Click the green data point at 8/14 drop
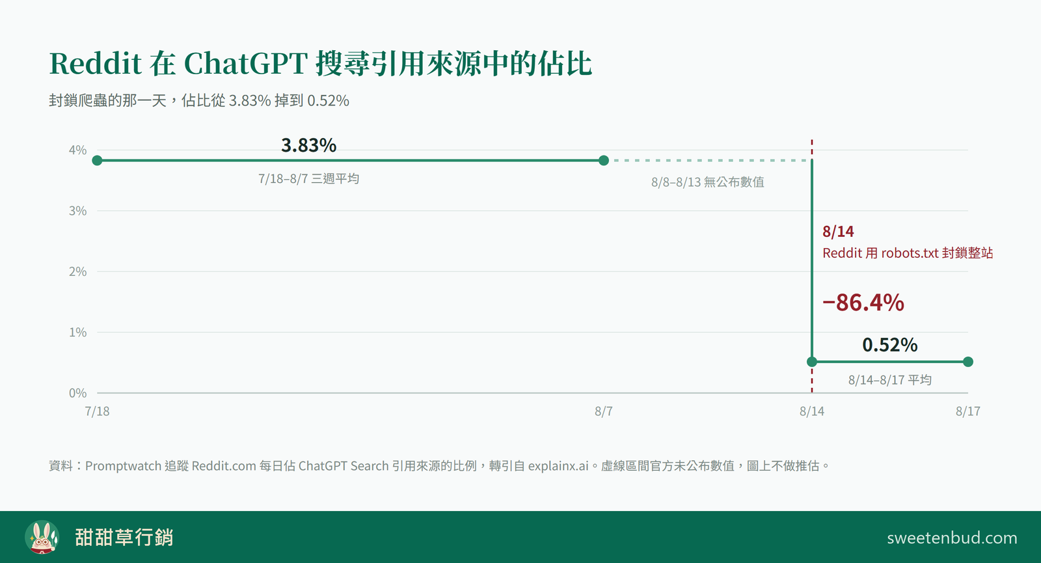1041x563 pixels. coord(812,362)
